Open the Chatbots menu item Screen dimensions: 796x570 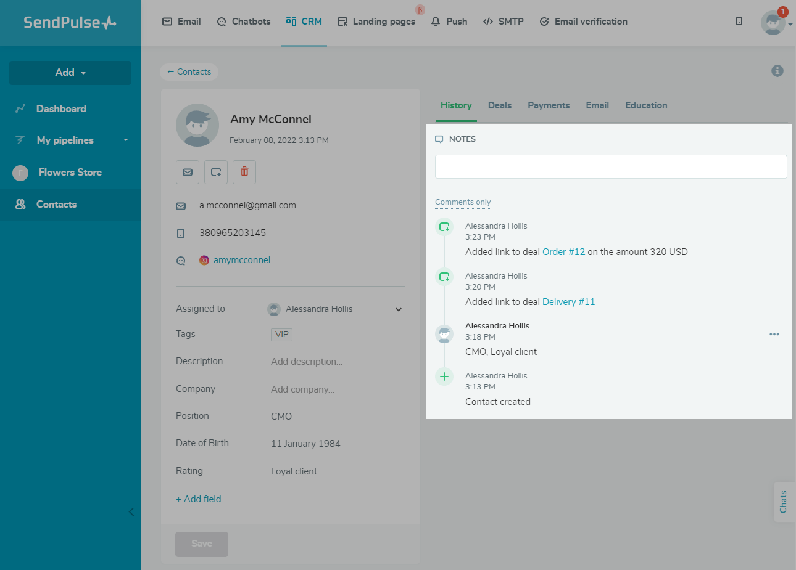tap(244, 22)
